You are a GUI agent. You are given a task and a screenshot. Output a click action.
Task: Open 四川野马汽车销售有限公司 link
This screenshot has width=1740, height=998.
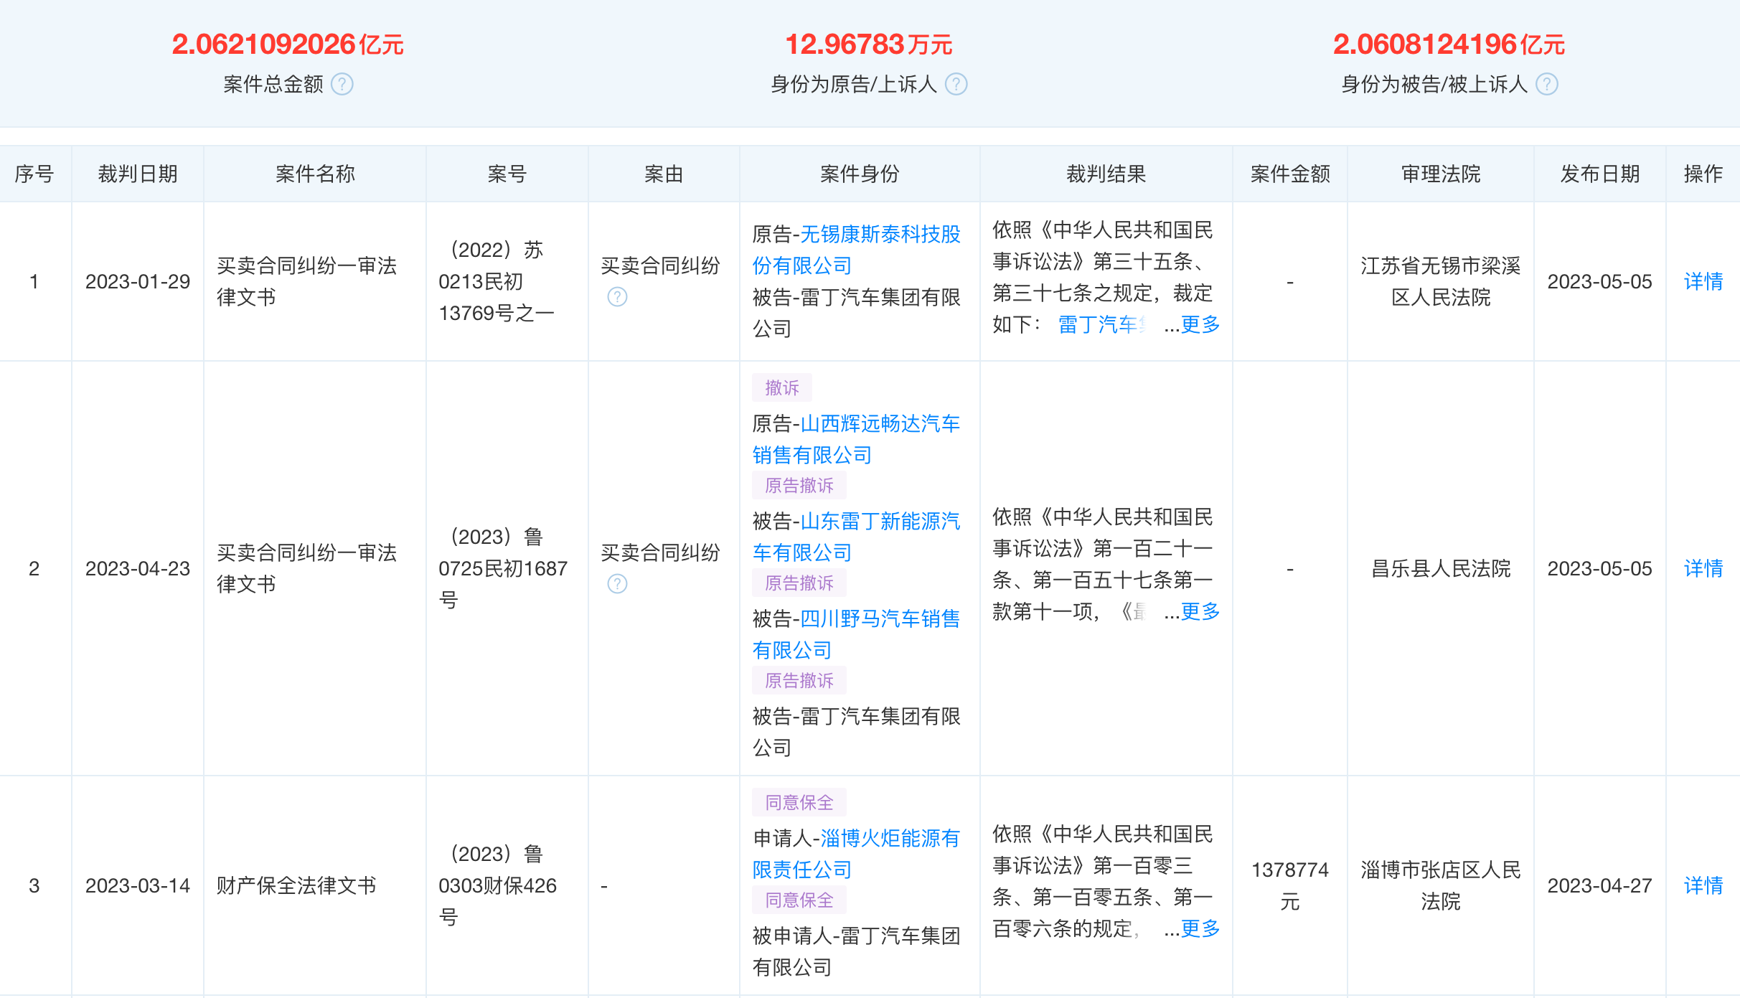(x=856, y=634)
